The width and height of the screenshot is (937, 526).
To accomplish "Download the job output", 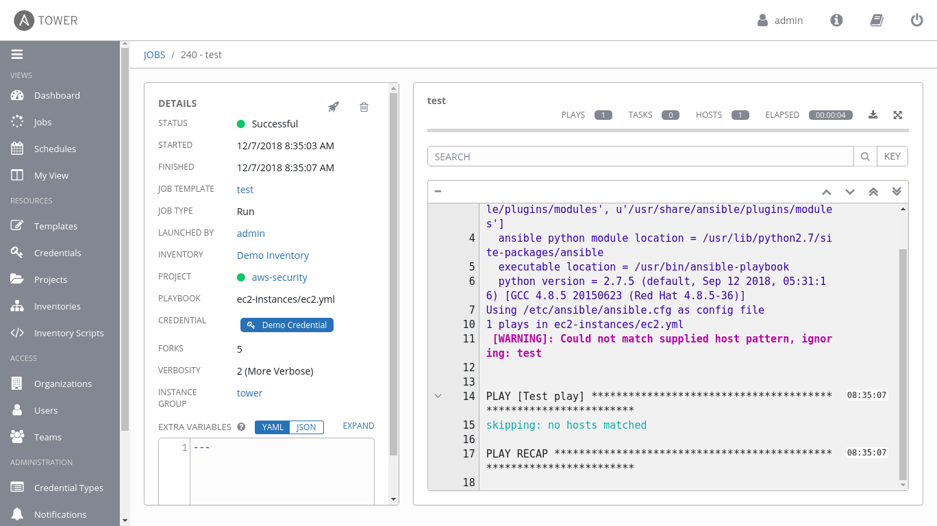I will (873, 115).
